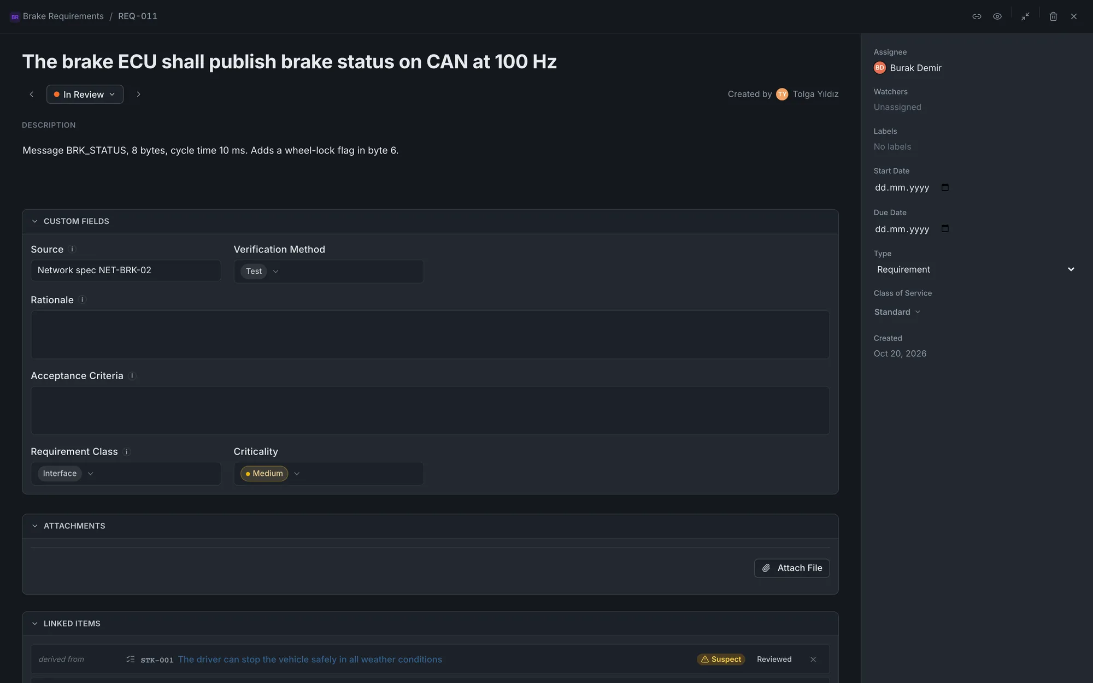Open Brake Requirements breadcrumb

coord(63,16)
